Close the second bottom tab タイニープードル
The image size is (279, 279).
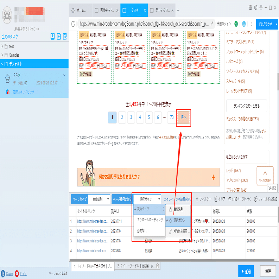tap(158, 266)
